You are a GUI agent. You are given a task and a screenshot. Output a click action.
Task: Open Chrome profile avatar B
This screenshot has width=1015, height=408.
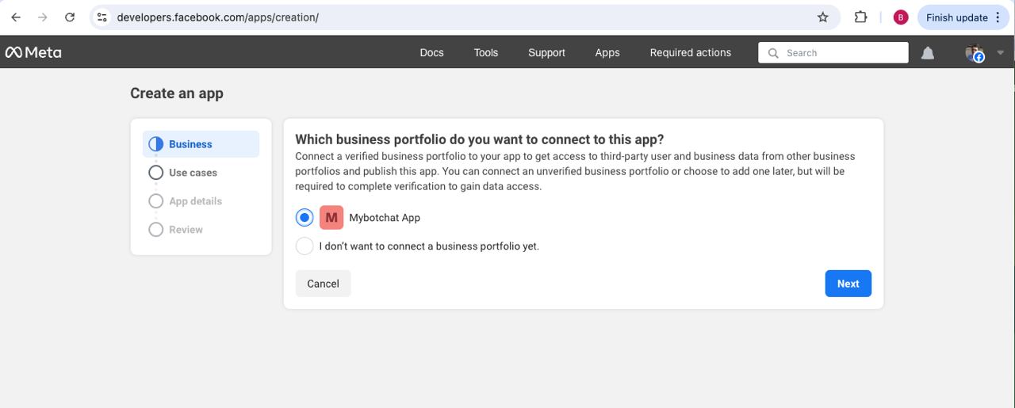[x=900, y=17]
